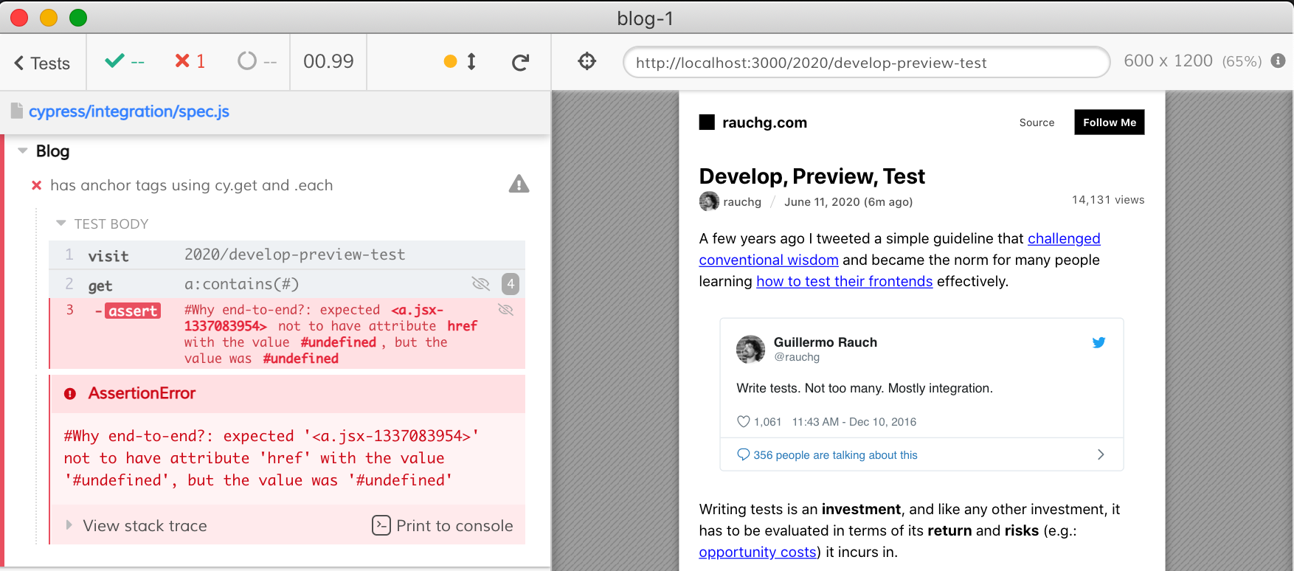
Task: Toggle auto-scrolling arrow icon
Action: 471,61
